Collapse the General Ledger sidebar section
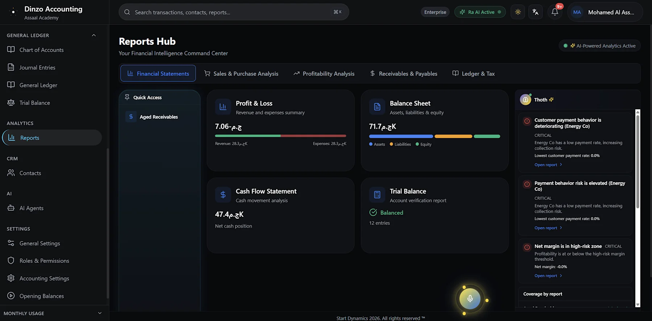This screenshot has height=321, width=652. (94, 35)
